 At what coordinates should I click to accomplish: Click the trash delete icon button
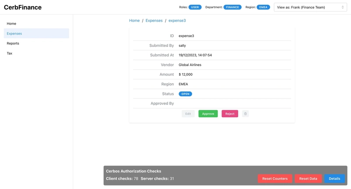pyautogui.click(x=245, y=114)
